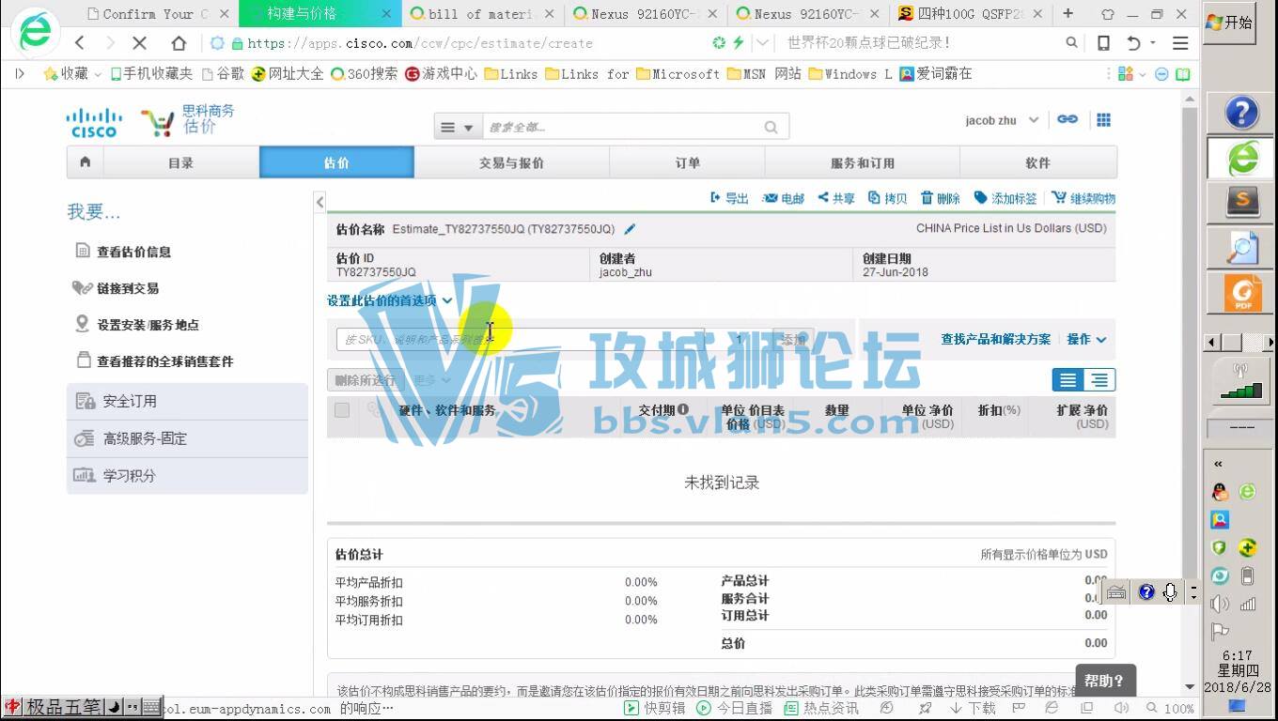Click 删除 (Delete) trash can in the toolbar
The image size is (1278, 721).
pos(941,198)
